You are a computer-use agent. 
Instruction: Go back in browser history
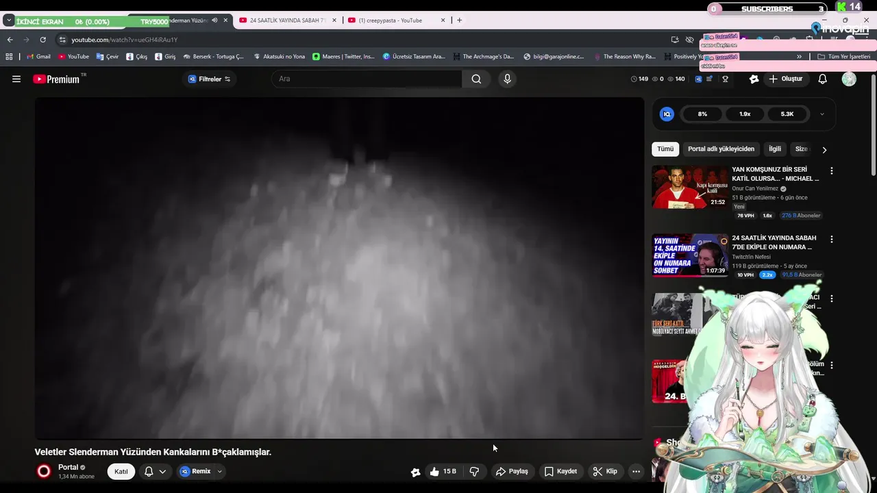(10, 40)
